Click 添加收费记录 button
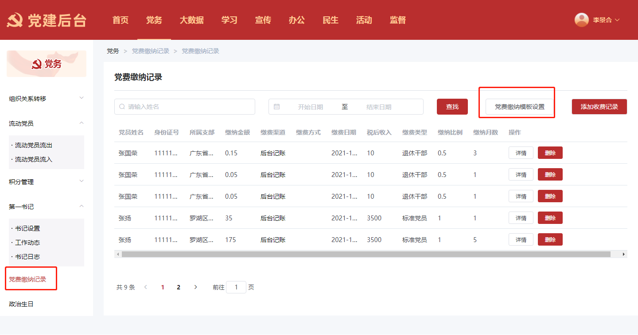Viewport: 638px width, 335px height. coord(599,107)
